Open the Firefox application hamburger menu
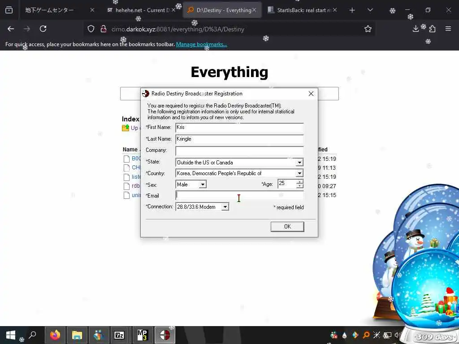 448,29
